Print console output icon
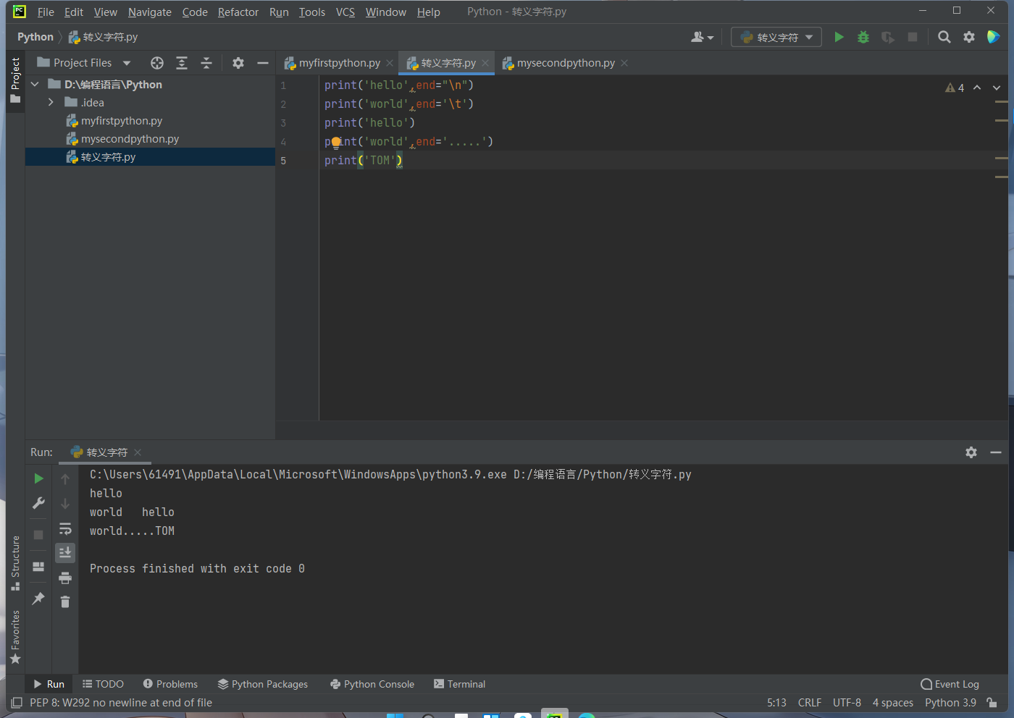The width and height of the screenshot is (1014, 718). (65, 578)
